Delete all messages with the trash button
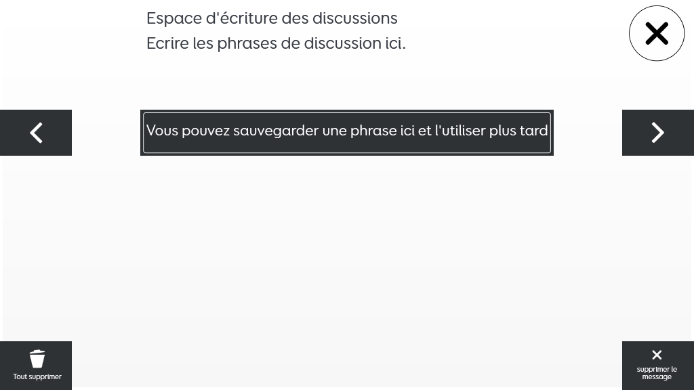 [36, 366]
